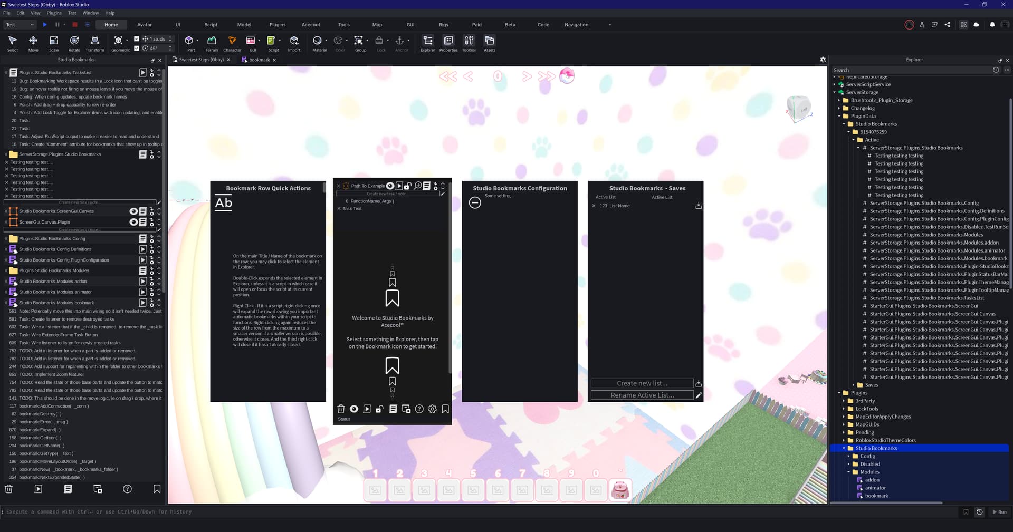Viewport: 1013px width, 532px height.
Task: Click help icon in Studio Bookmarks bottom bar
Action: pyautogui.click(x=127, y=489)
